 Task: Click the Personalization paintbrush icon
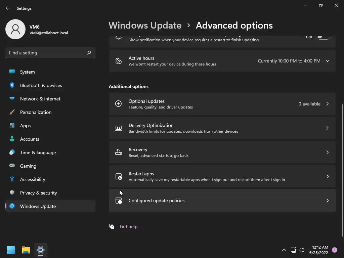click(x=12, y=112)
